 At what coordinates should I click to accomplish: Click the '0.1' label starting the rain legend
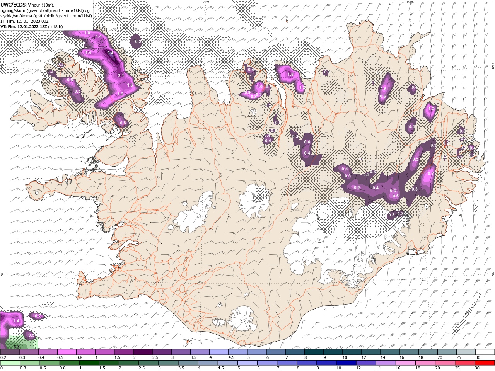(3, 368)
